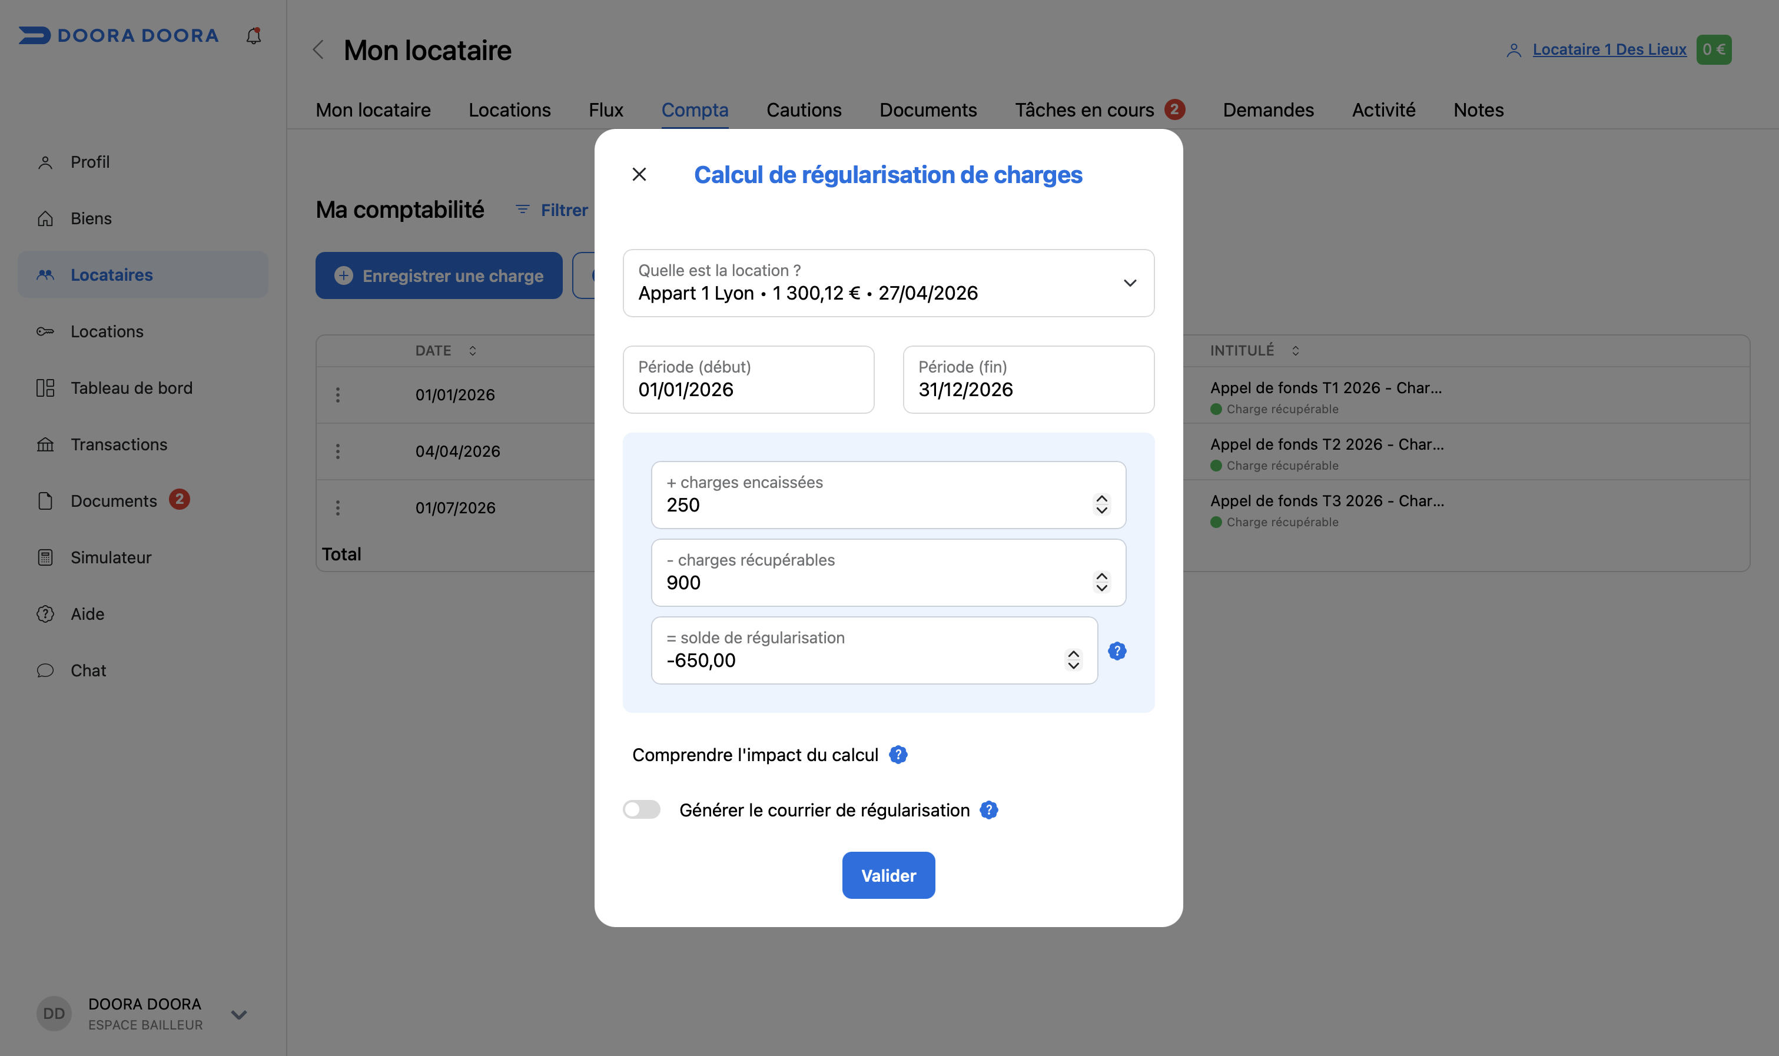Click the Période (début) date field
Screen dimensions: 1779x1056
[748, 380]
